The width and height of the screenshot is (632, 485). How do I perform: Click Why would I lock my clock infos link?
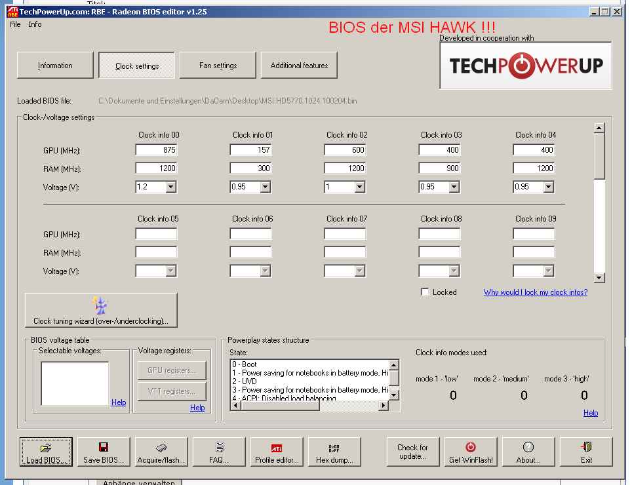click(535, 292)
